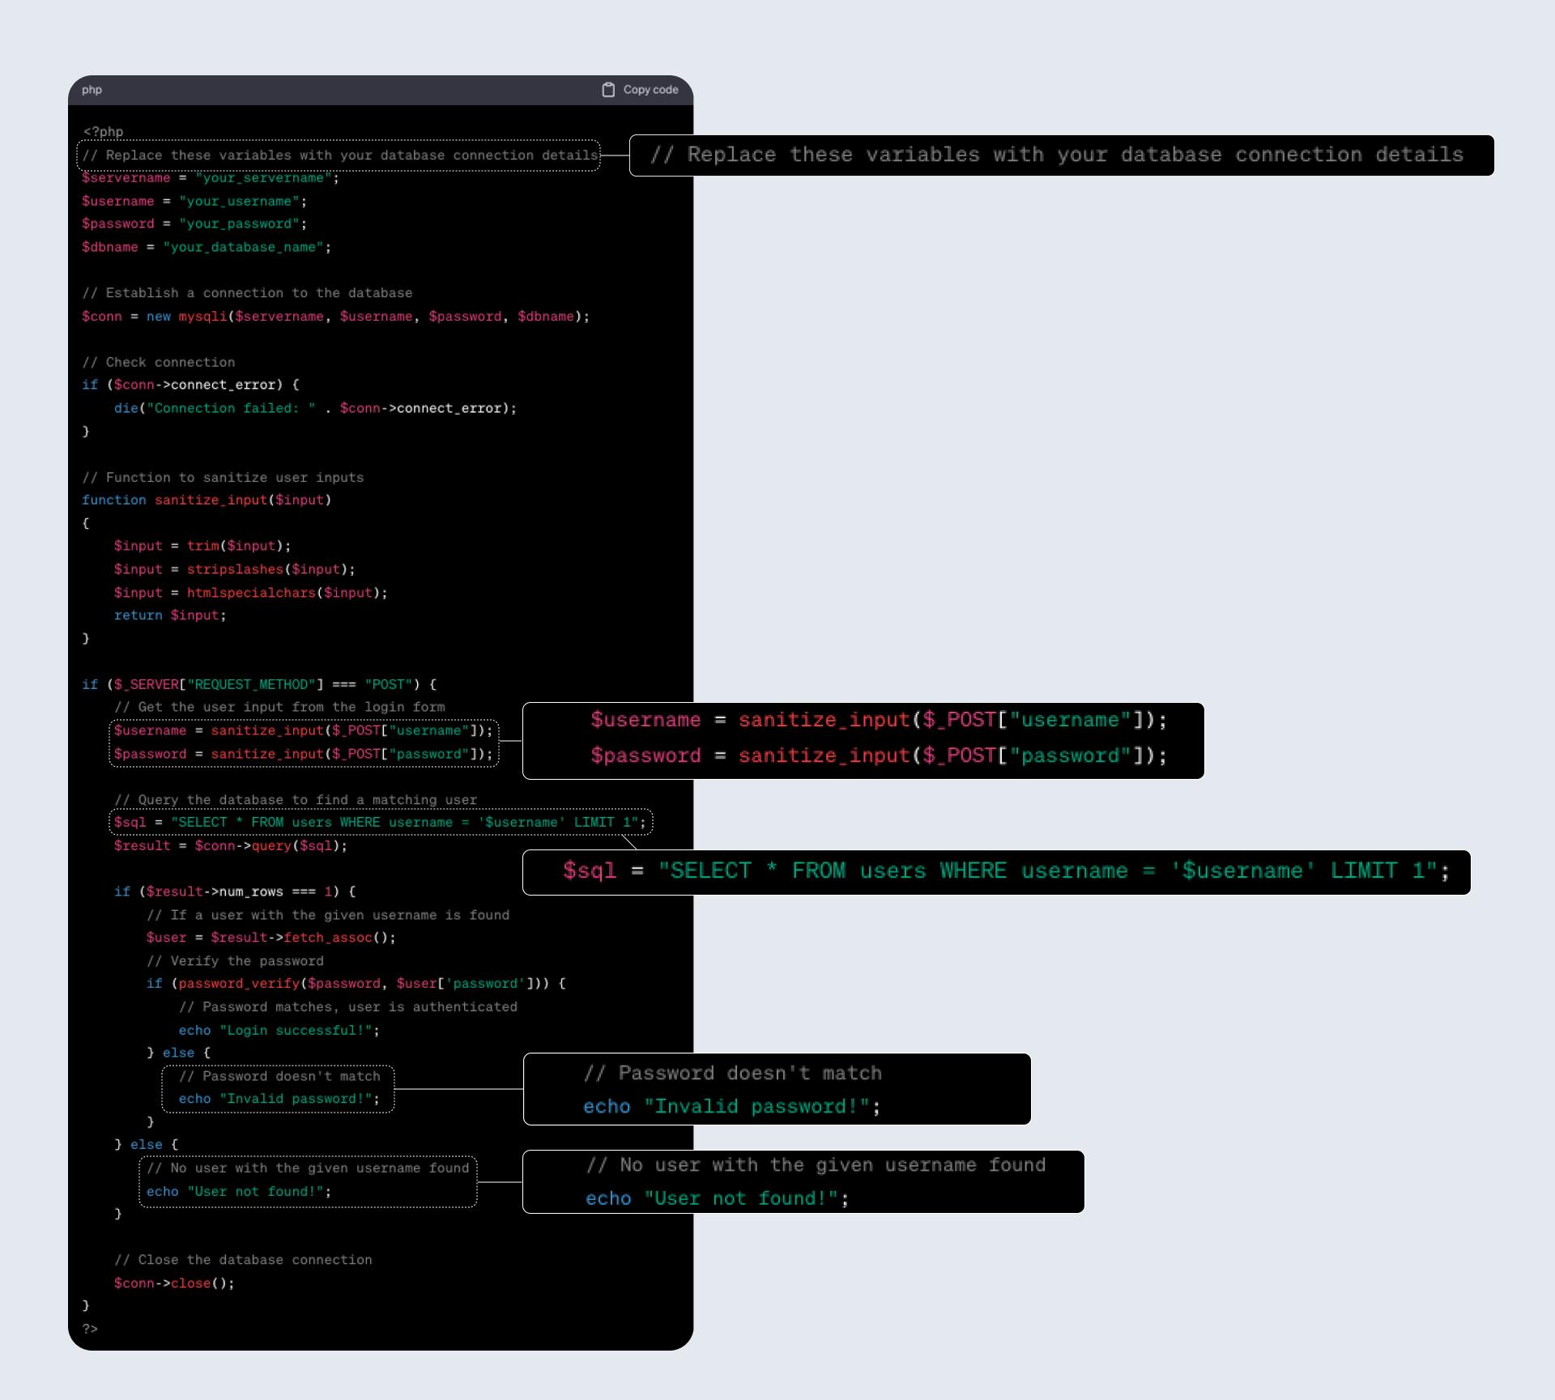Image resolution: width=1555 pixels, height=1400 pixels.
Task: Click the $conn->close() line
Action: pyautogui.click(x=174, y=1283)
